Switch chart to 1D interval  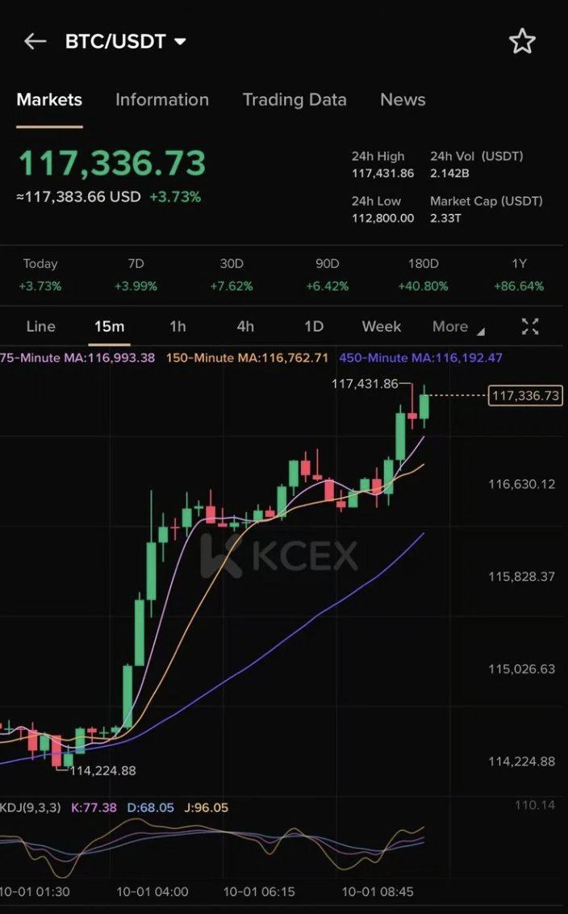(313, 326)
